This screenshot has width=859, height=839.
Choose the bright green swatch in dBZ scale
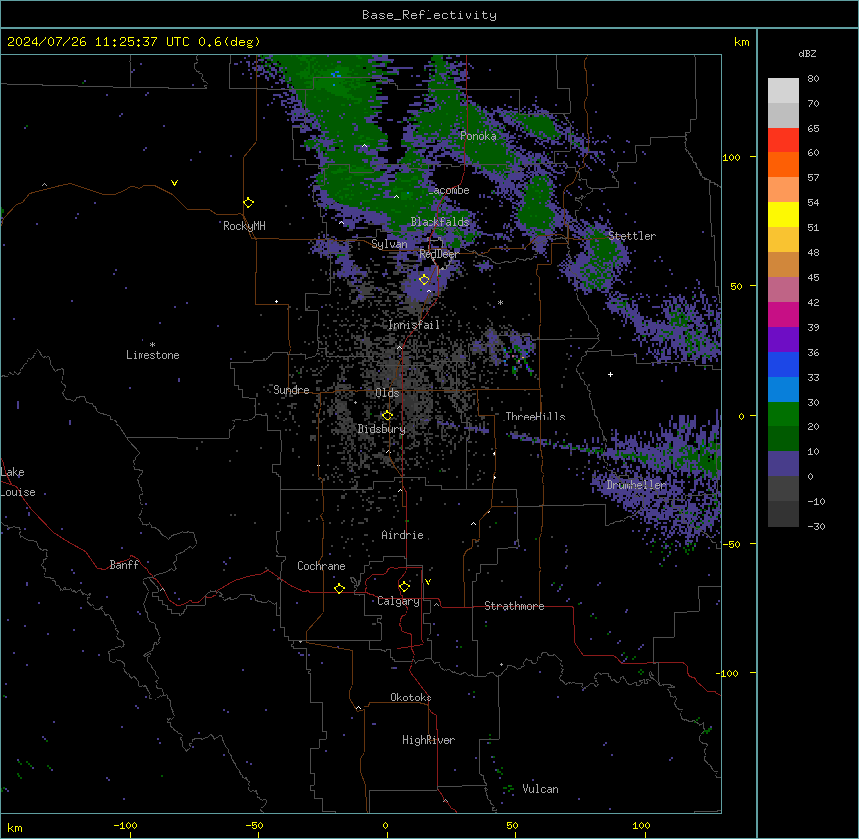pyautogui.click(x=783, y=415)
